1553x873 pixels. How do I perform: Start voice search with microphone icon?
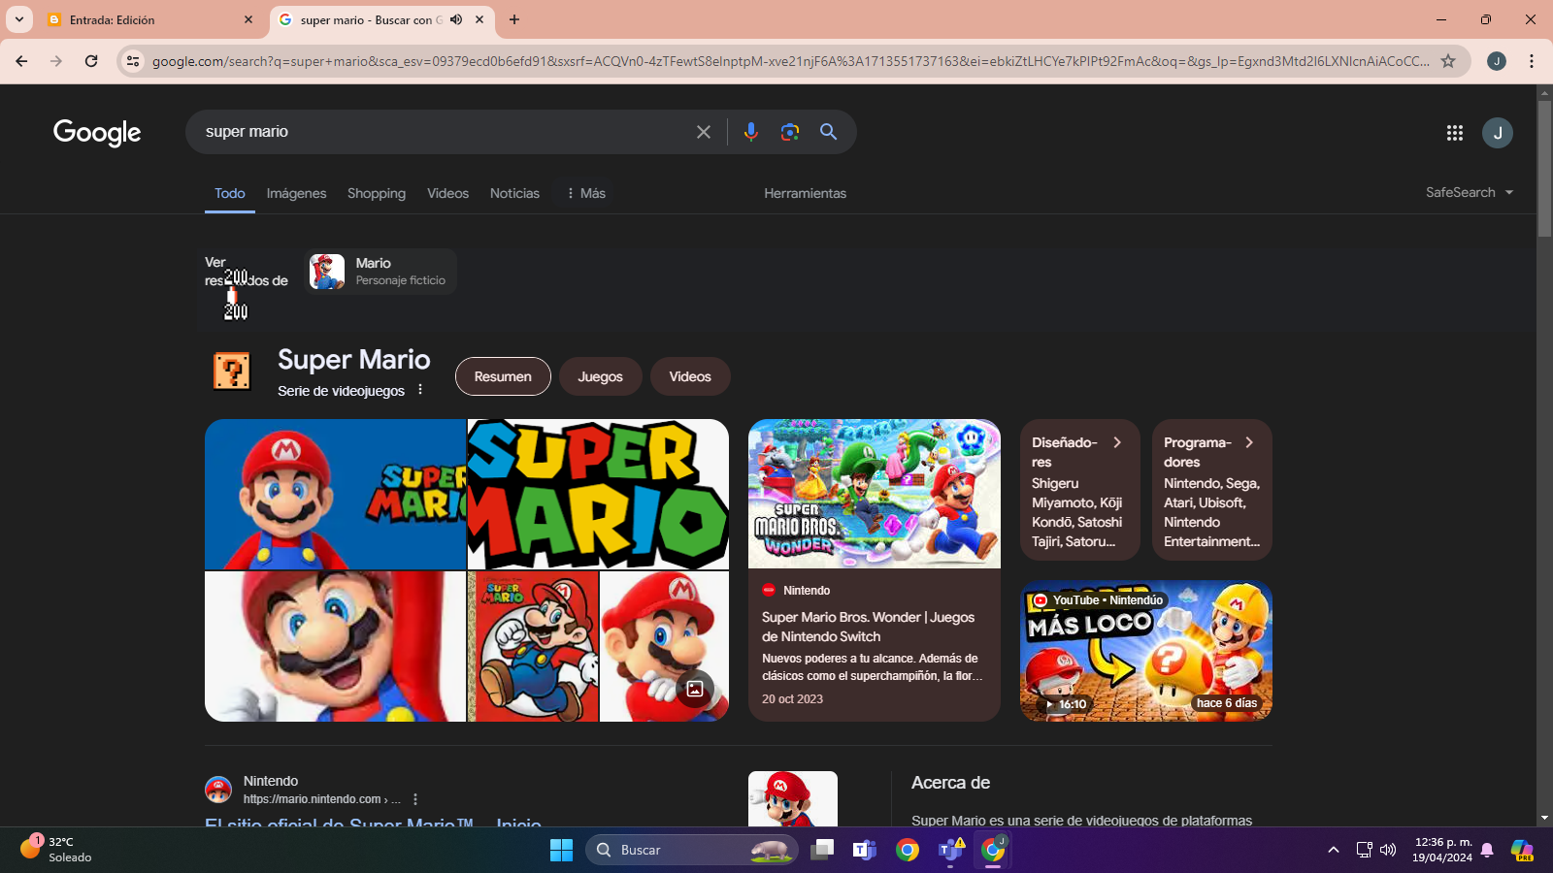[x=750, y=132]
